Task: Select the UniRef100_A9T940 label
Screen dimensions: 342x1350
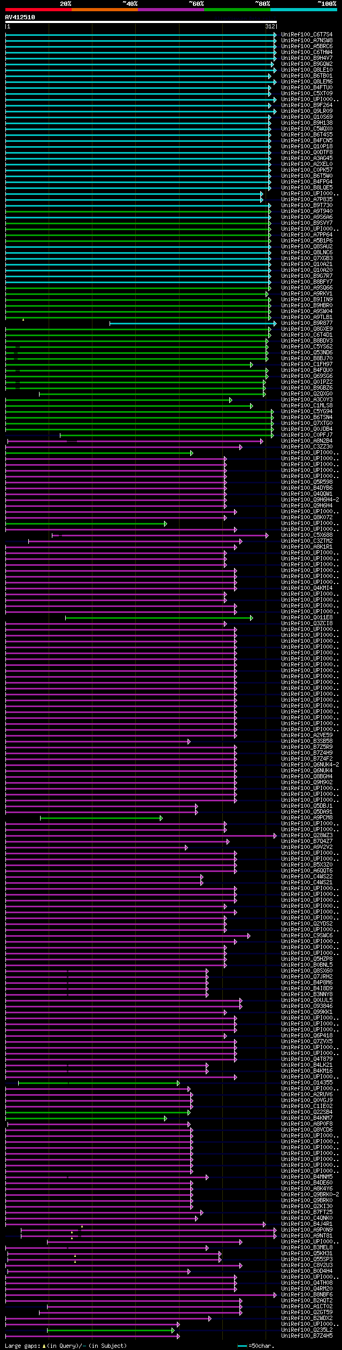Action: (x=307, y=211)
